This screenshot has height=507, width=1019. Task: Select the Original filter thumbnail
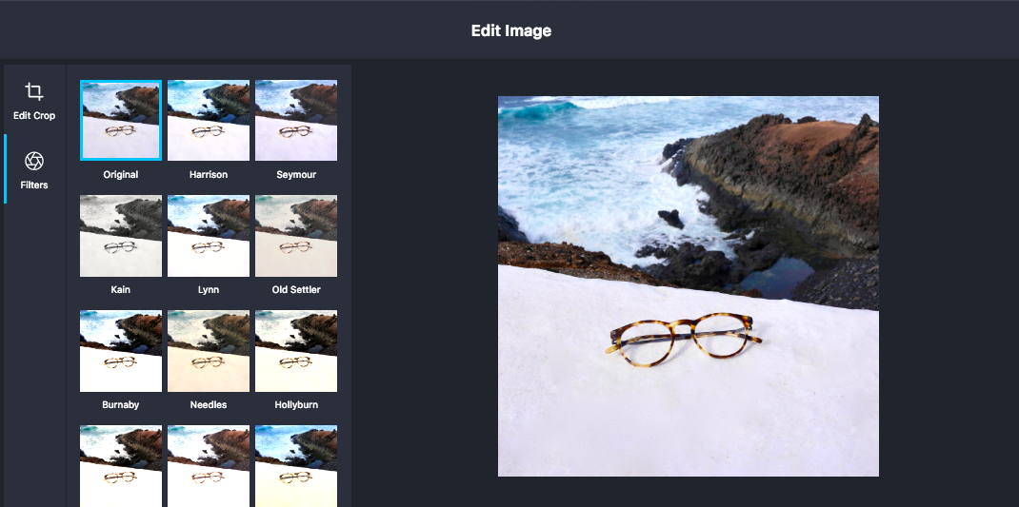pos(121,120)
